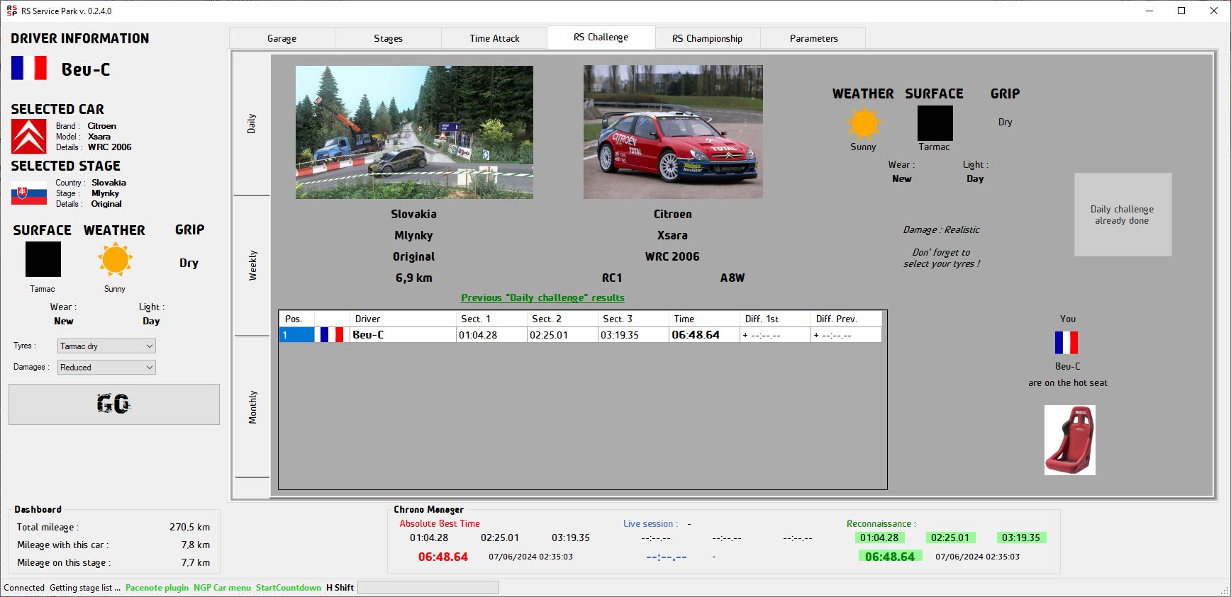
Task: Click the Driver column header
Action: pyautogui.click(x=403, y=319)
